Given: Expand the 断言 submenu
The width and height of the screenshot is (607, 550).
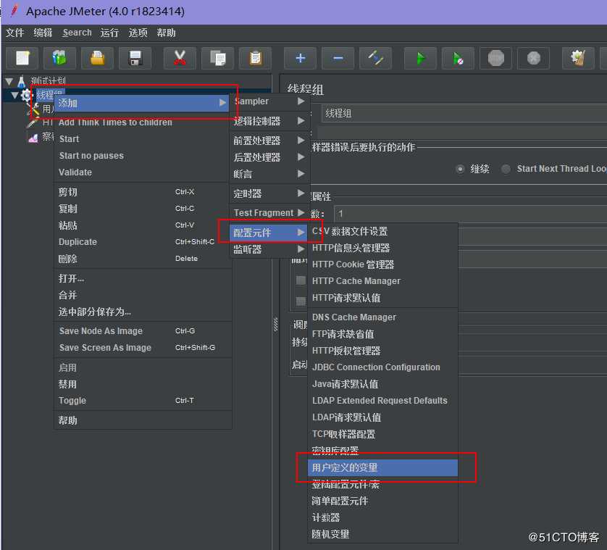Looking at the screenshot, I should pyautogui.click(x=269, y=175).
